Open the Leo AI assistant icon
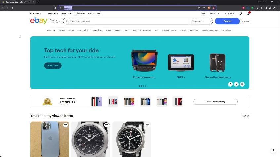Screen dimensions: 280x157 [270, 8]
